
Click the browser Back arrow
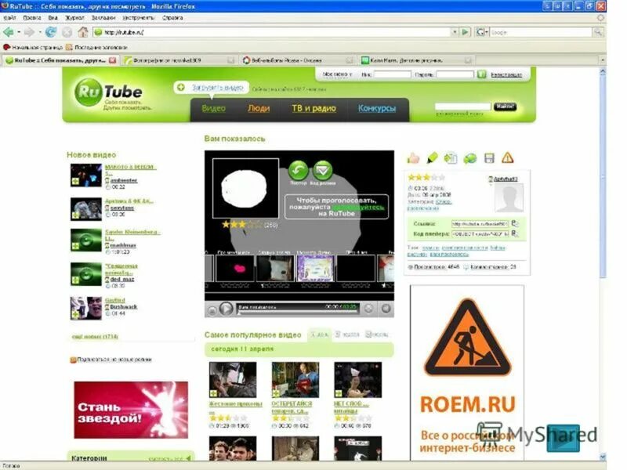point(8,32)
